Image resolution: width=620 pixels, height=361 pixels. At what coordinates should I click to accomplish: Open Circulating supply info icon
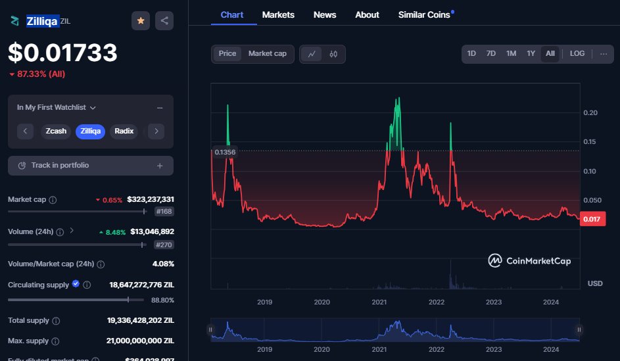click(87, 285)
